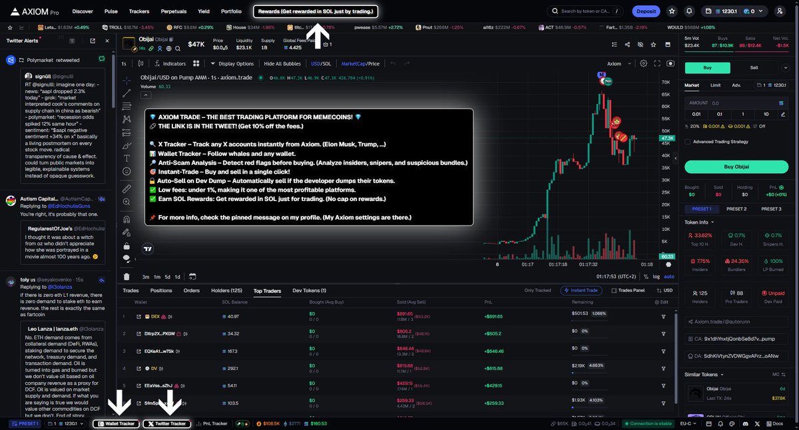Collapse the Token Info section
The image size is (799, 430).
click(x=699, y=222)
